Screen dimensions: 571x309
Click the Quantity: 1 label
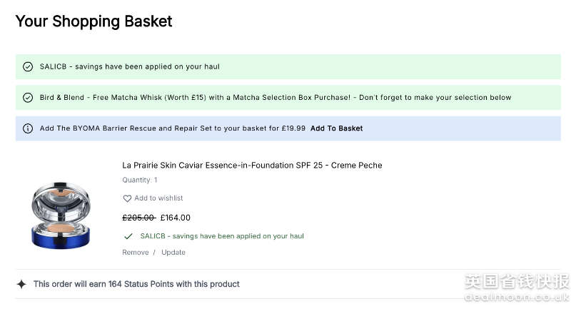140,181
